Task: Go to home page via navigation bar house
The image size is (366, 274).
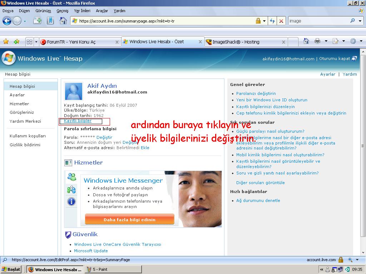Action: (x=63, y=21)
